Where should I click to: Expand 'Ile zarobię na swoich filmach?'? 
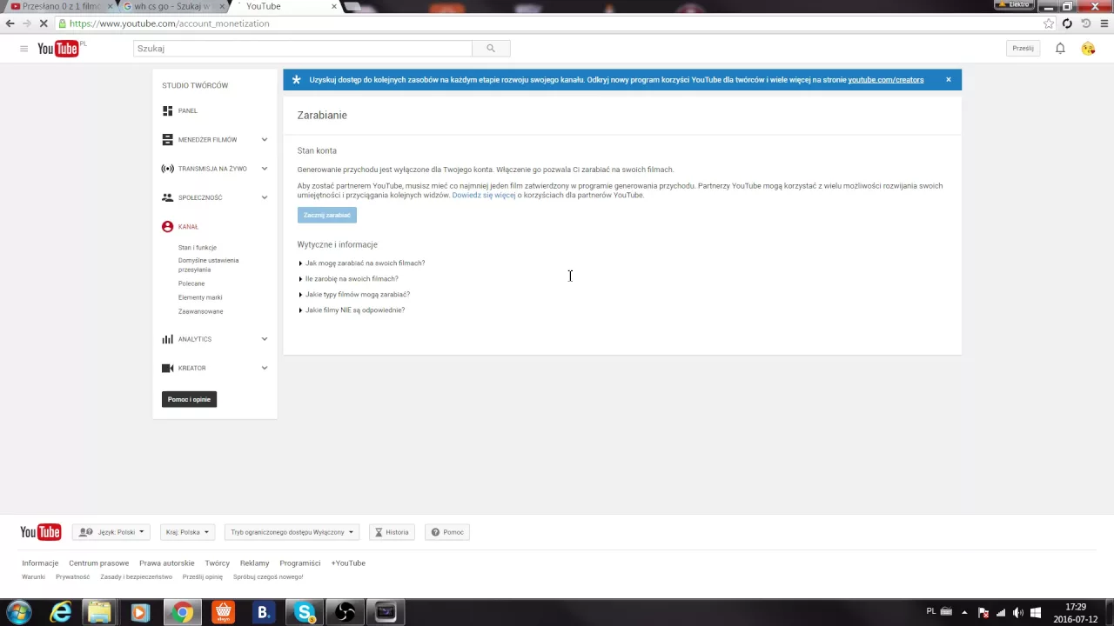pos(348,278)
